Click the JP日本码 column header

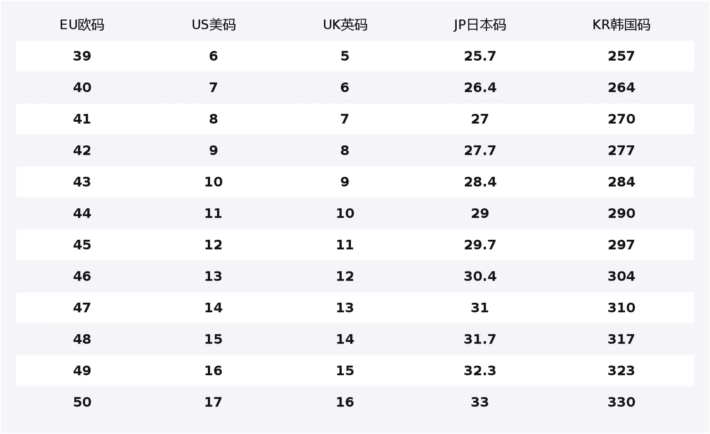480,25
